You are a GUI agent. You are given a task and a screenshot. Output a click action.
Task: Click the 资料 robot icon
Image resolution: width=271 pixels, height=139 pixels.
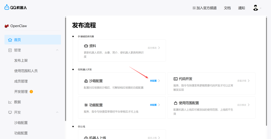86,46
